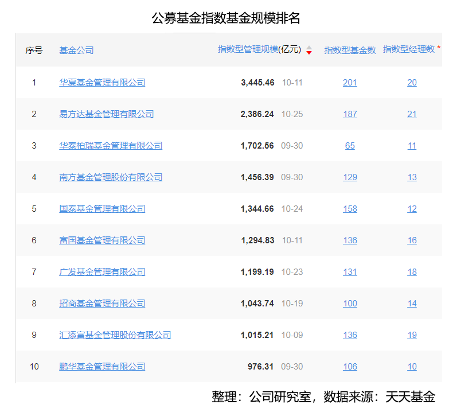Click the date 10-23 in 广发 row
The height and width of the screenshot is (412, 449).
(292, 271)
